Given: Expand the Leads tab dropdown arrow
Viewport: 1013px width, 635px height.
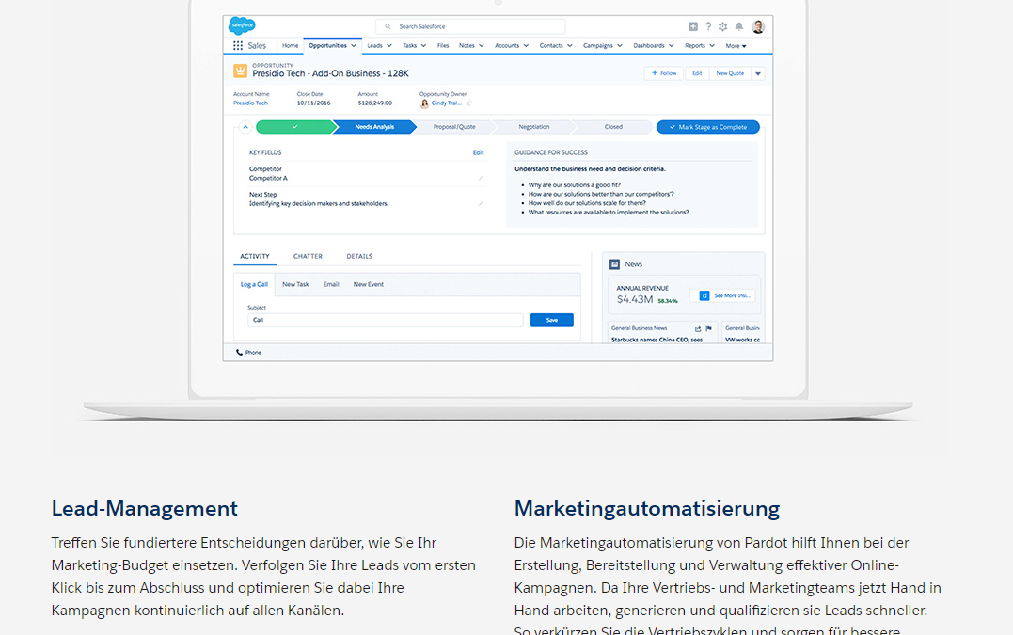Looking at the screenshot, I should click(x=388, y=46).
